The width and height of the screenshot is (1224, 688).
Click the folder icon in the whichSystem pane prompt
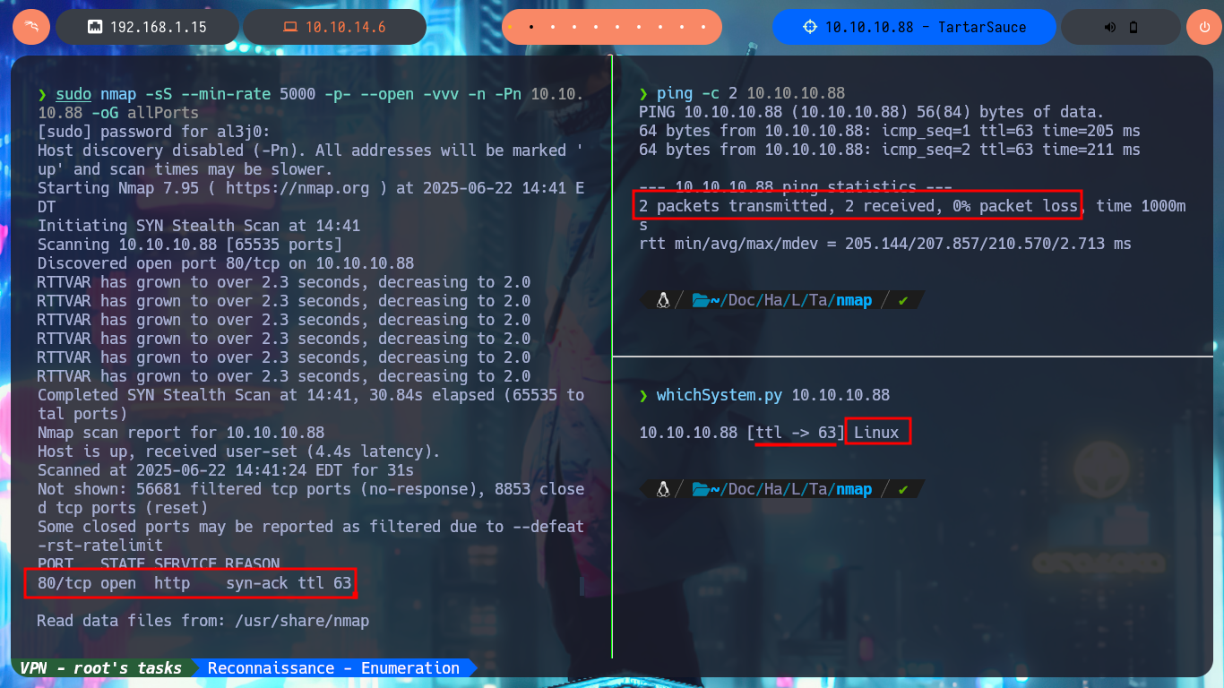(x=701, y=488)
